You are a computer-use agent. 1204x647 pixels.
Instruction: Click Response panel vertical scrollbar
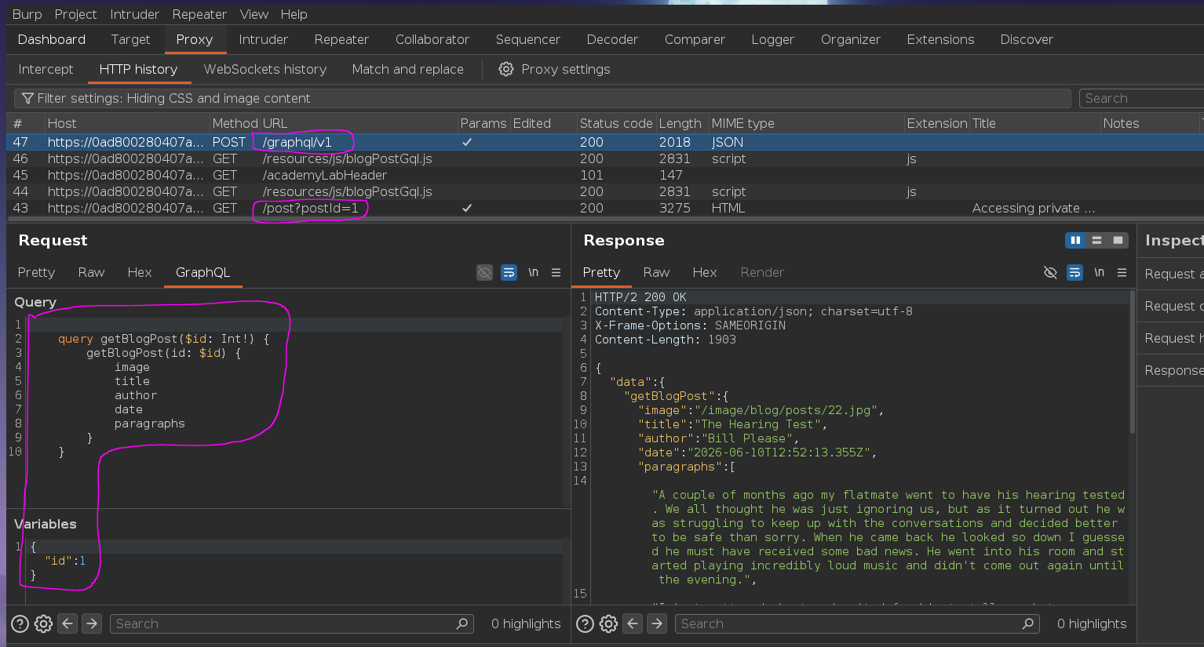coord(1132,362)
